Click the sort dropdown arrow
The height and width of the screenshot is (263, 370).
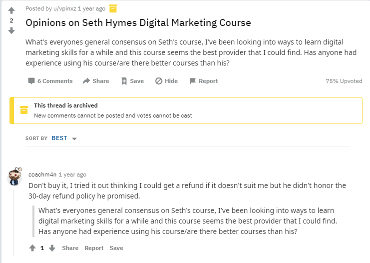[x=74, y=138]
